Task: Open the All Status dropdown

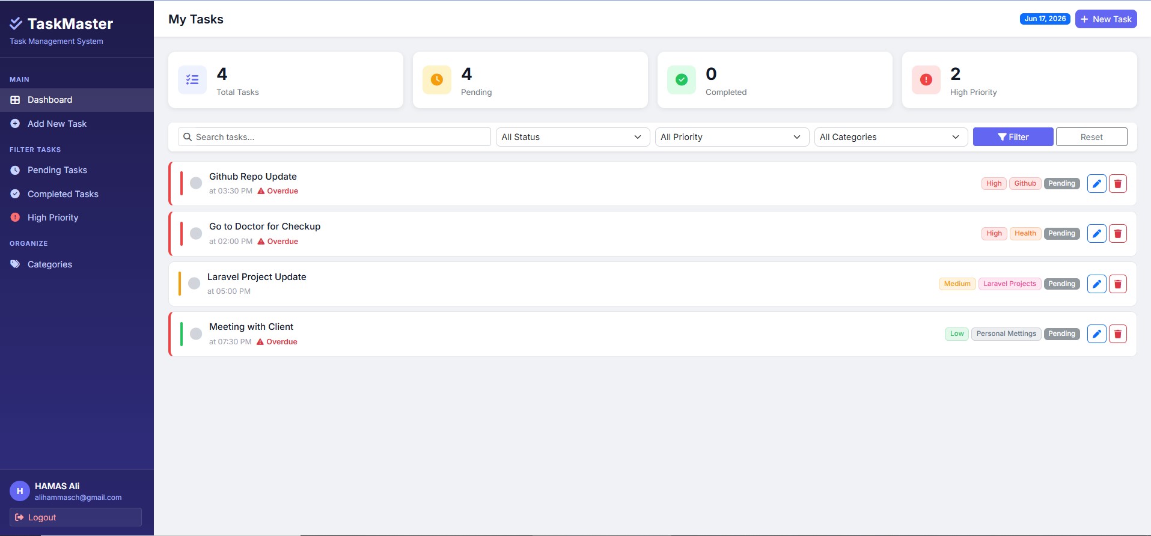Action: [x=573, y=137]
